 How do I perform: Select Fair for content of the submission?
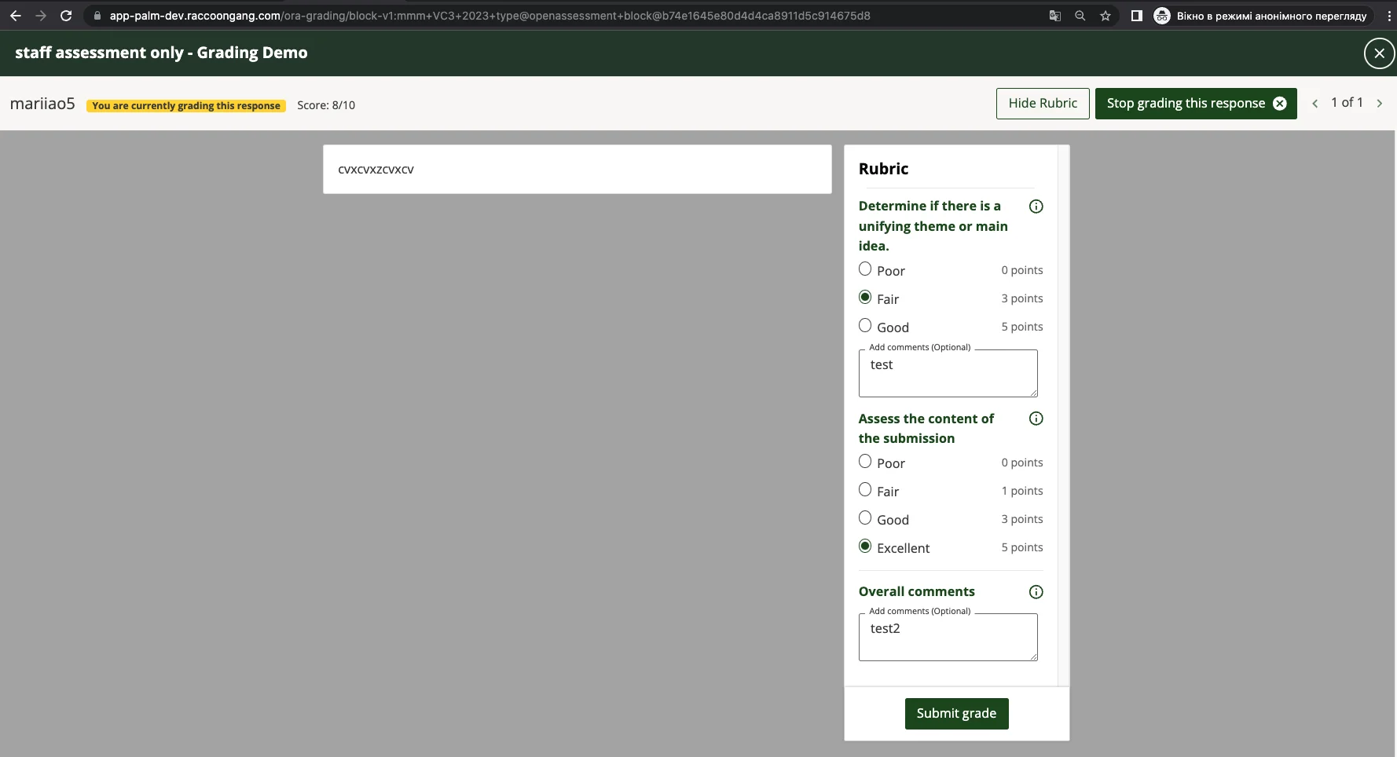pos(865,490)
